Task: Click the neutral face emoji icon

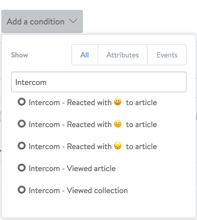Action: click(118, 124)
